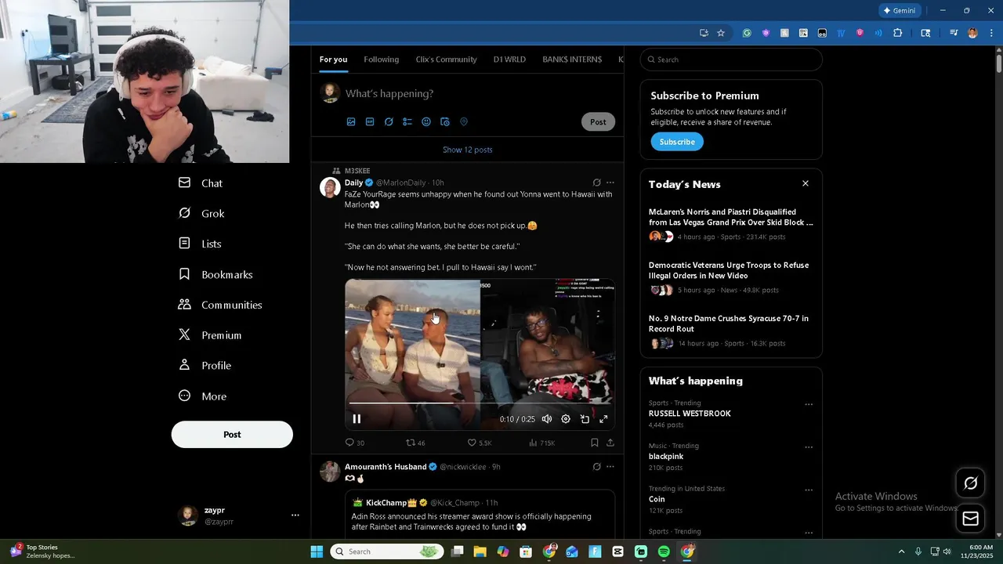1003x564 pixels.
Task: View analytics showing 715K views
Action: coord(541,443)
